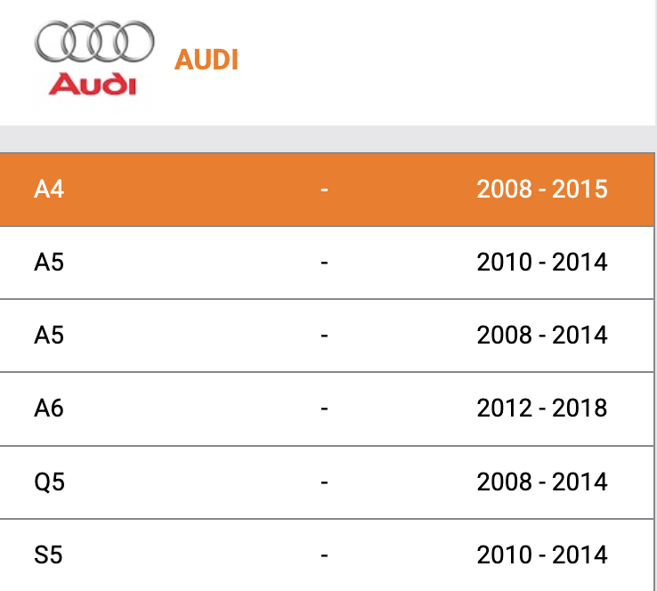Click the Audi four rings logo
The width and height of the screenshot is (657, 591).
pos(94,41)
